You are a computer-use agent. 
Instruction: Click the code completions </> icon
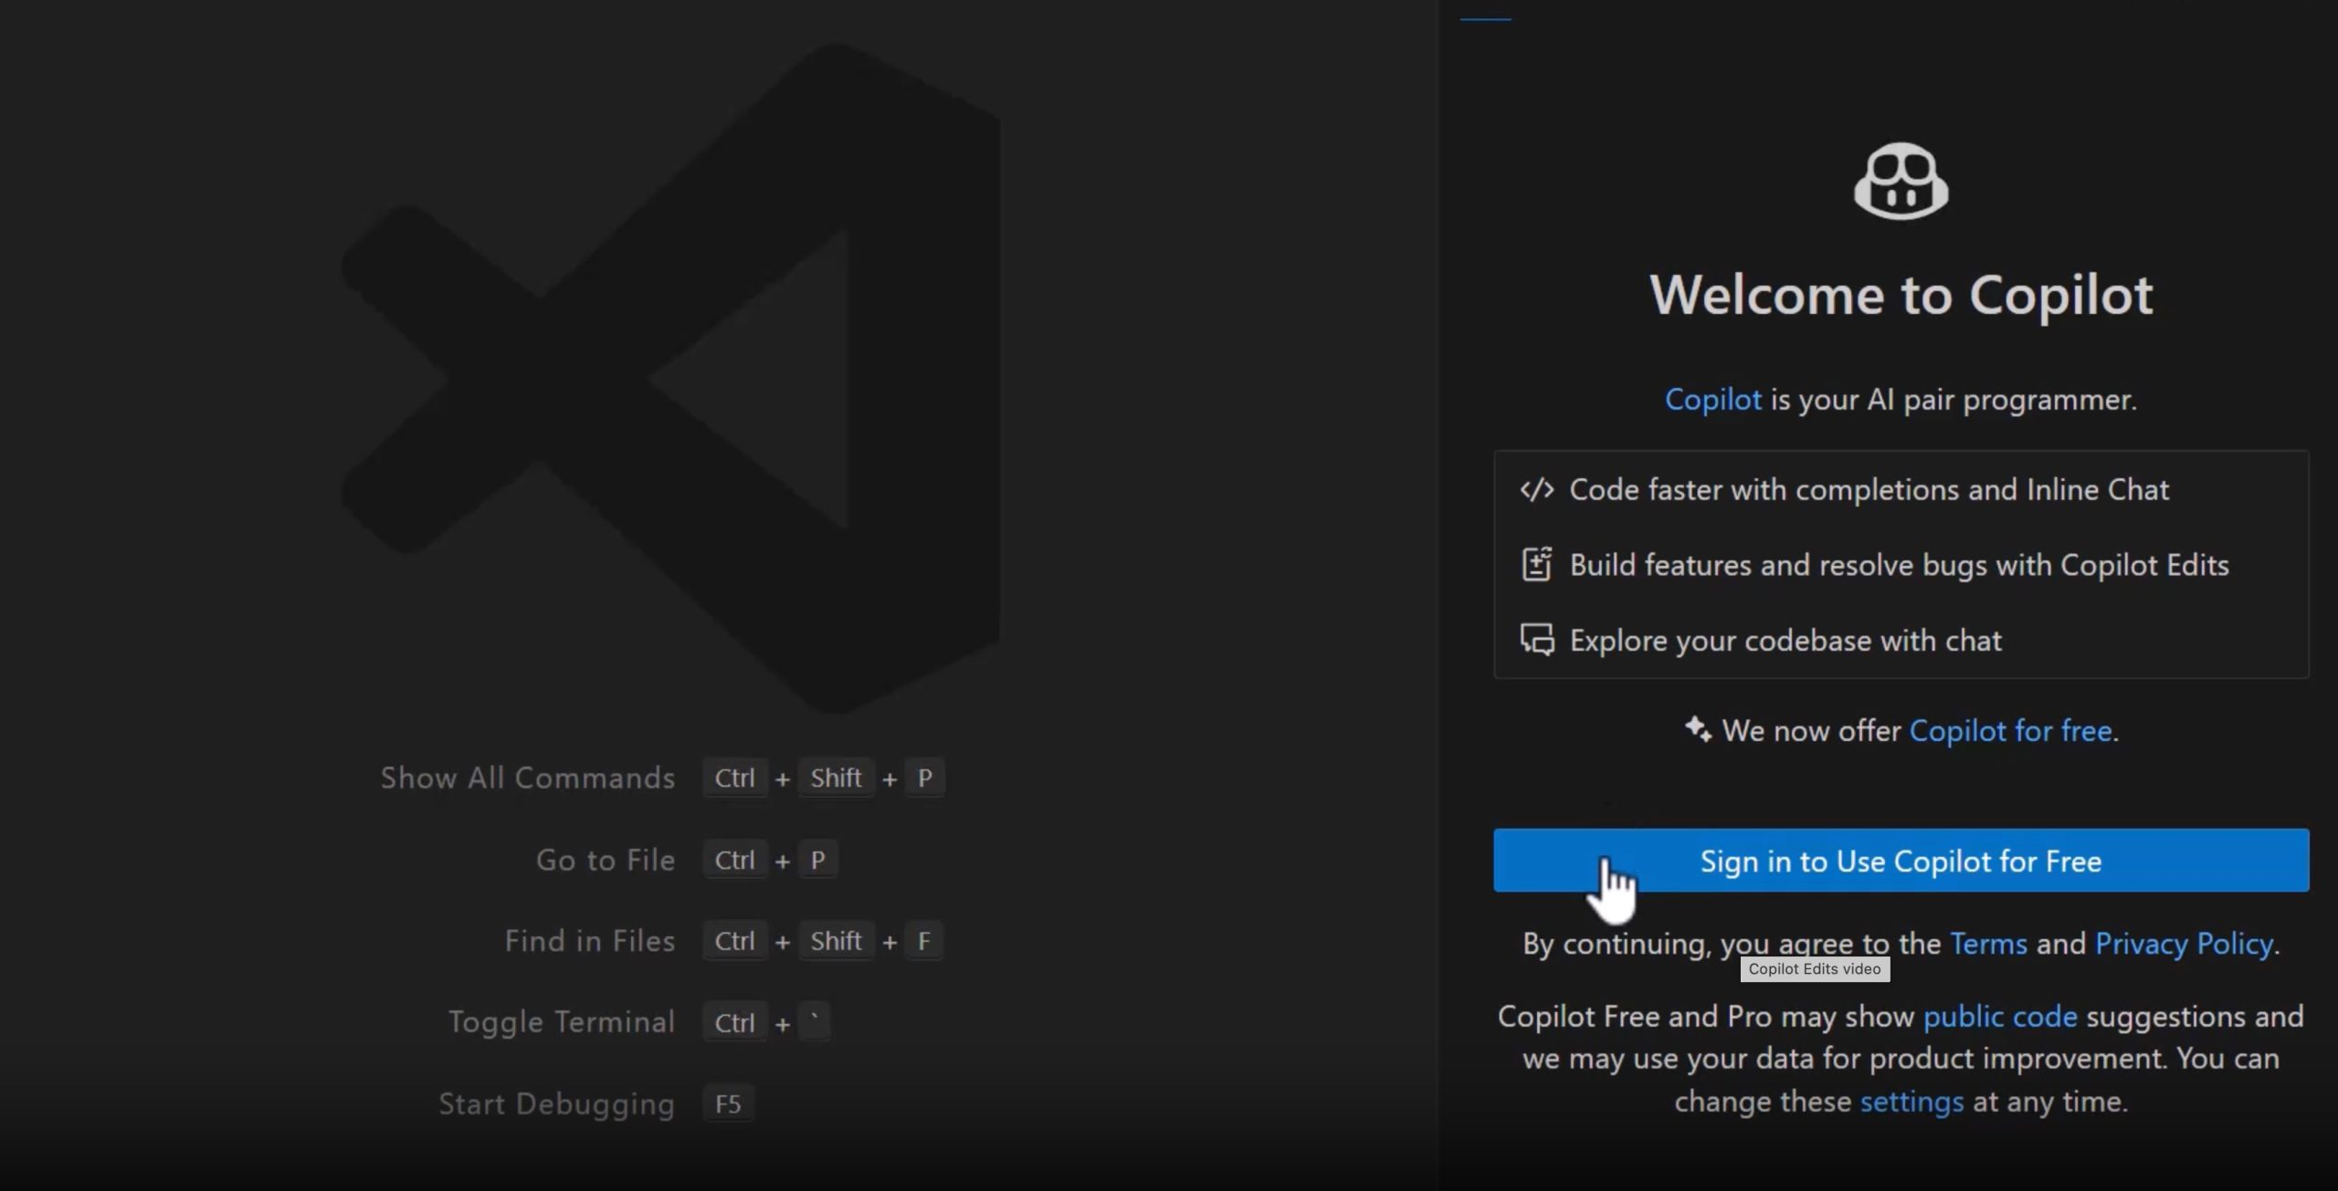[x=1539, y=489]
